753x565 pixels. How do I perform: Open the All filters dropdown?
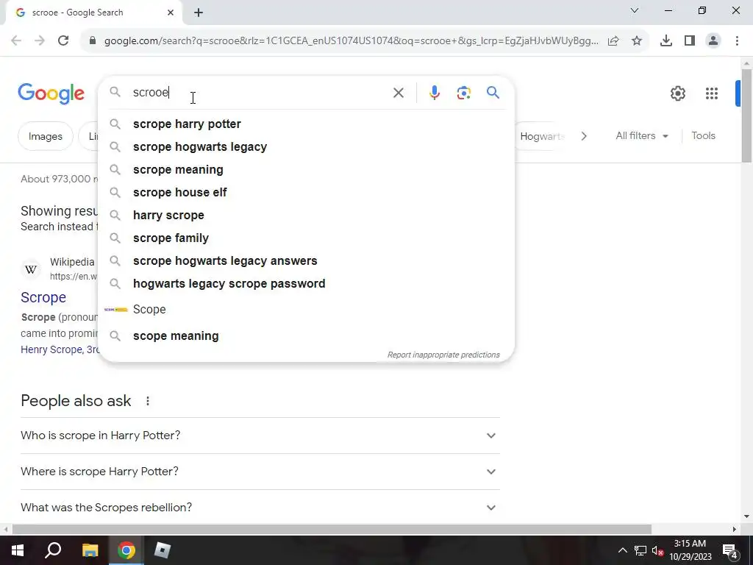[642, 136]
